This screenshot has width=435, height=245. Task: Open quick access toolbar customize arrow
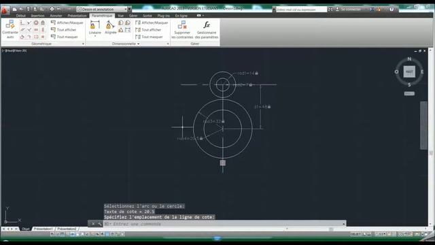point(129,9)
